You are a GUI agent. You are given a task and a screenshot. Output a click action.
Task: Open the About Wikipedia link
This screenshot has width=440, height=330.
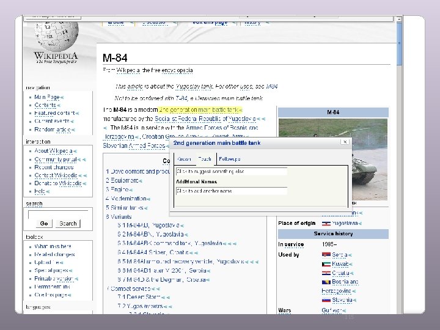[x=53, y=151]
